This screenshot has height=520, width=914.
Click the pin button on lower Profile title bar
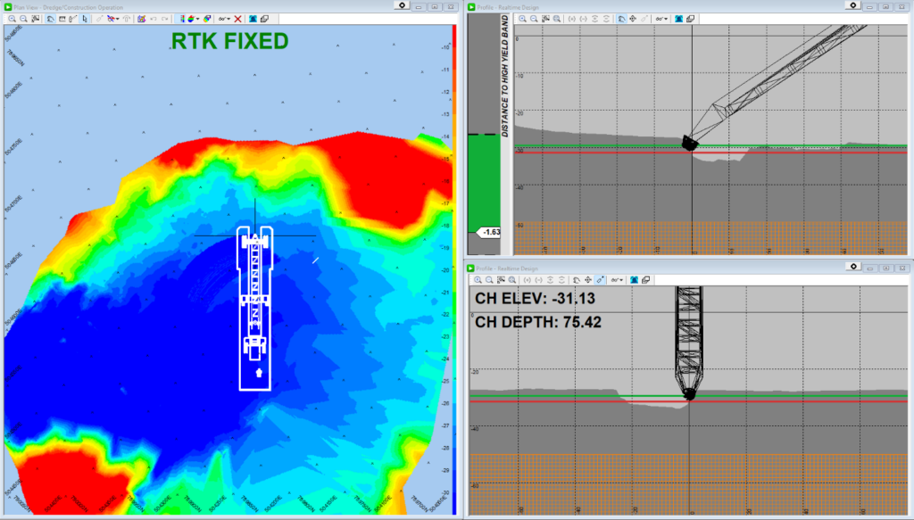pyautogui.click(x=853, y=267)
